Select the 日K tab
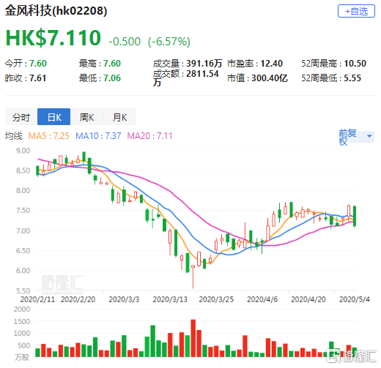Image resolution: width=381 pixels, height=368 pixels. (54, 117)
